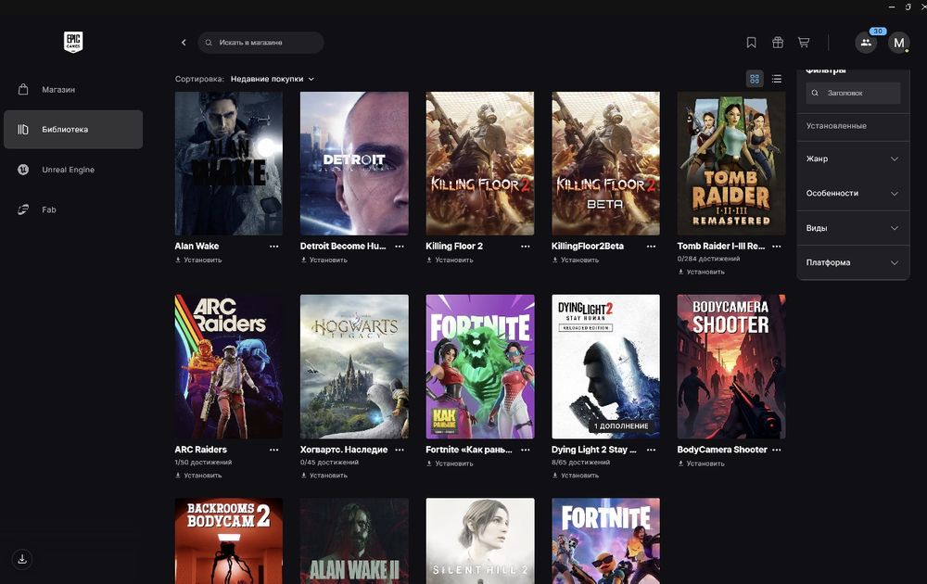927x584 pixels.
Task: Open more options for ARC Raiders
Action: tap(273, 450)
